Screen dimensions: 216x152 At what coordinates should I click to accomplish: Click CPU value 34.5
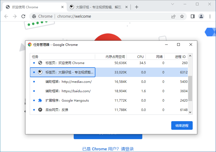click(x=143, y=63)
